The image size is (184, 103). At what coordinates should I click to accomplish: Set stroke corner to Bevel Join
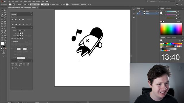pos(22,35)
